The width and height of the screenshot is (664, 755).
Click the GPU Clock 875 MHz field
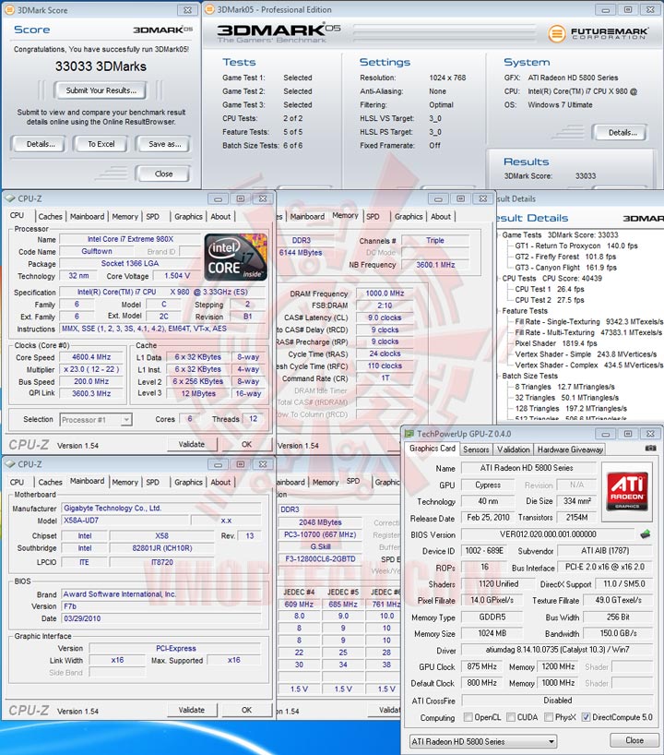(x=481, y=667)
